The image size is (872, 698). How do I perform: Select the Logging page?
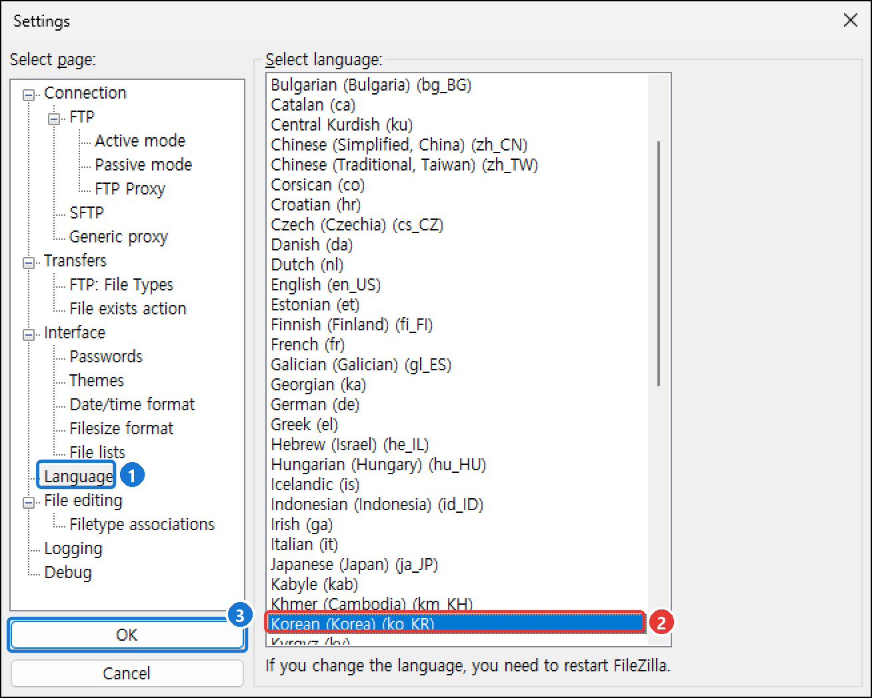click(x=73, y=548)
